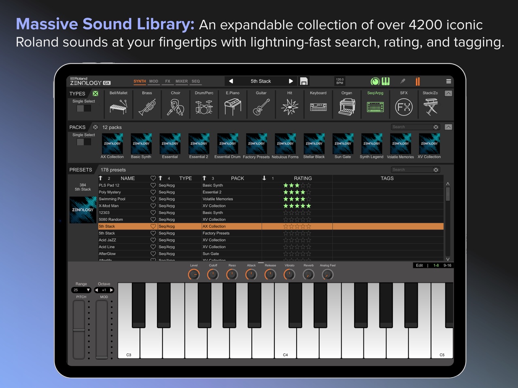Increase octave with right arrow
This screenshot has height=388, width=518.
click(x=111, y=290)
